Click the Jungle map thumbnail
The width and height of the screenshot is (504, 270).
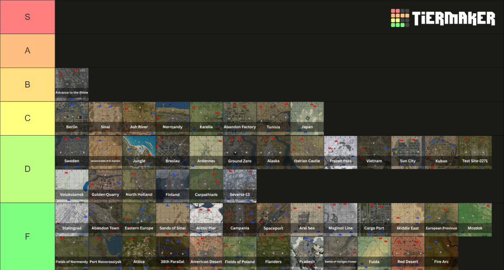(139, 152)
